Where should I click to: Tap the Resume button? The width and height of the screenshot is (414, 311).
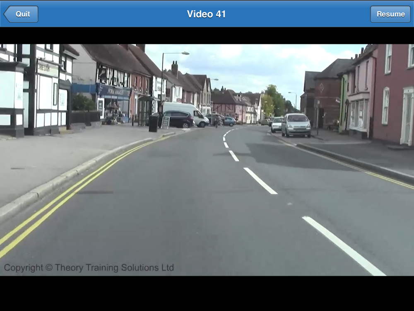[390, 14]
